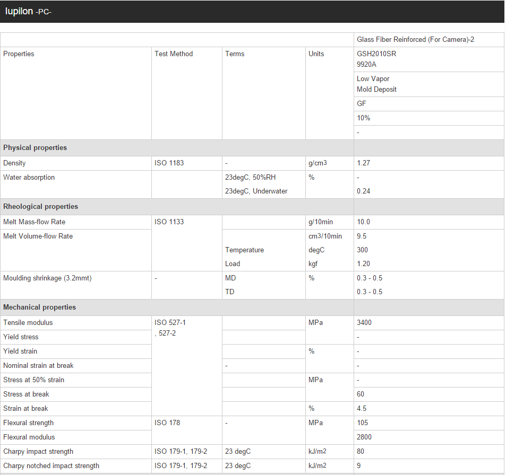
Task: Select the load value '1.20'
Action: (363, 264)
